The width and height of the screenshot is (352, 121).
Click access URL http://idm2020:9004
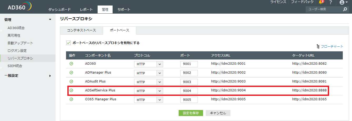228,90
